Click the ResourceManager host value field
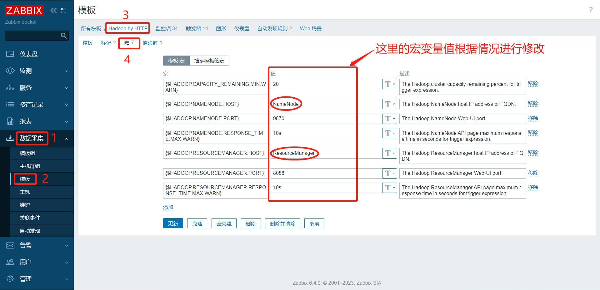Screen dimensions: 600x290 tap(326, 153)
